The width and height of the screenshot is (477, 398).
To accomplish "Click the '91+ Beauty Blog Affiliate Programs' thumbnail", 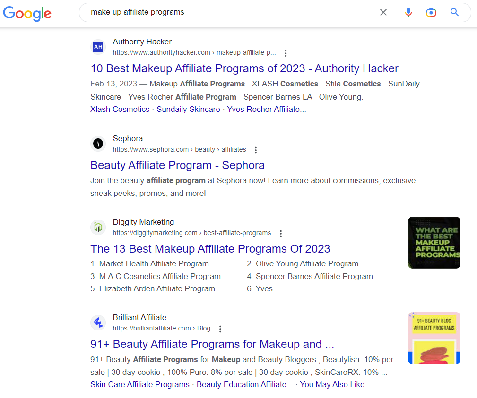I will [434, 338].
